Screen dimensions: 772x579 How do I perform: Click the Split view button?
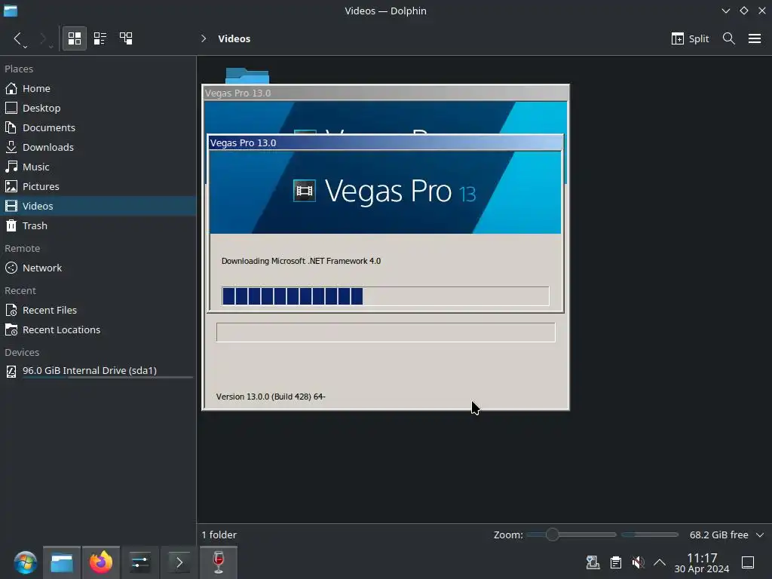coord(690,38)
